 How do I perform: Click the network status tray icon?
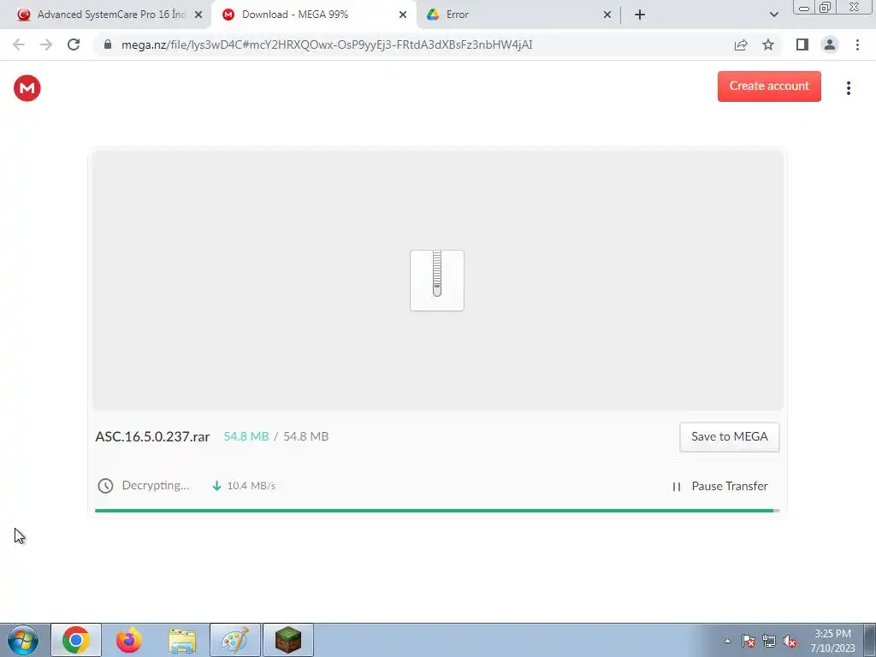pyautogui.click(x=769, y=641)
